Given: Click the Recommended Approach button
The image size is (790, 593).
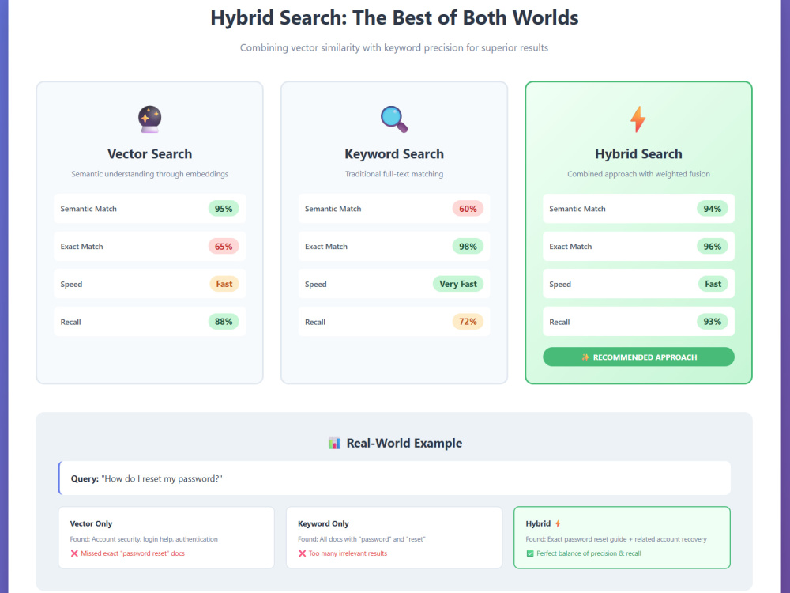Looking at the screenshot, I should point(638,357).
